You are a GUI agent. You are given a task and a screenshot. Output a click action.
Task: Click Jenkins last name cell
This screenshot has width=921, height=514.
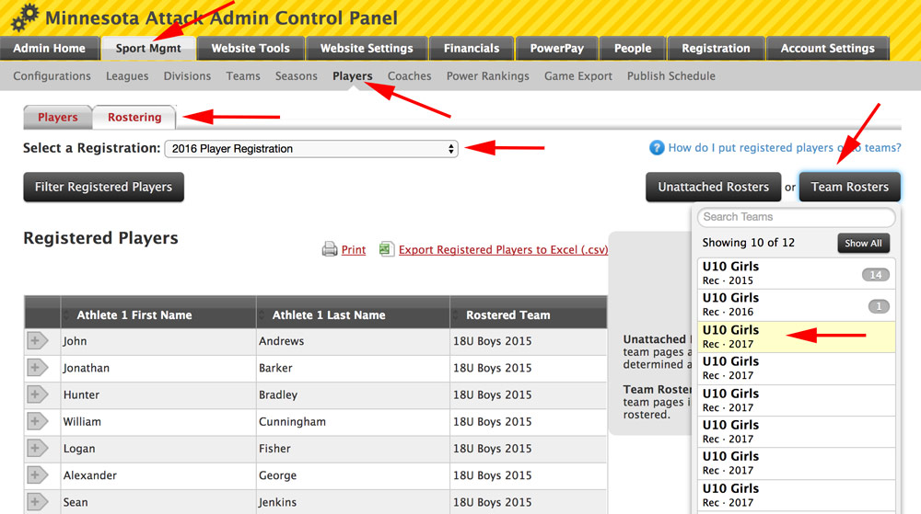point(353,502)
